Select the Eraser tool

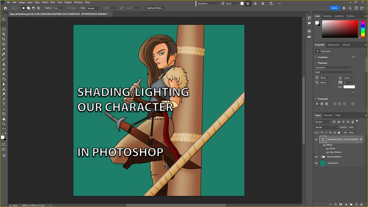tap(4, 74)
